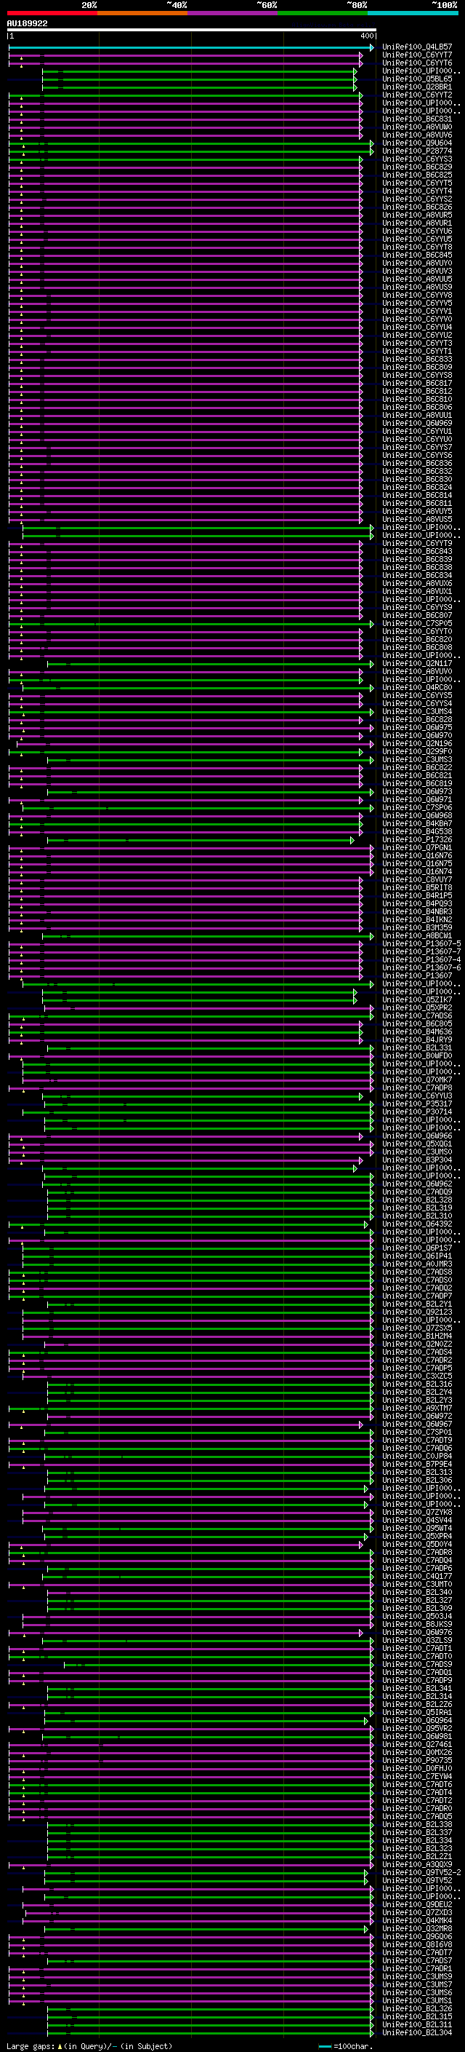Image resolution: width=465 pixels, height=2052 pixels.
Task: Open hit UniRef100_A8VUR5
Action: click(417, 215)
